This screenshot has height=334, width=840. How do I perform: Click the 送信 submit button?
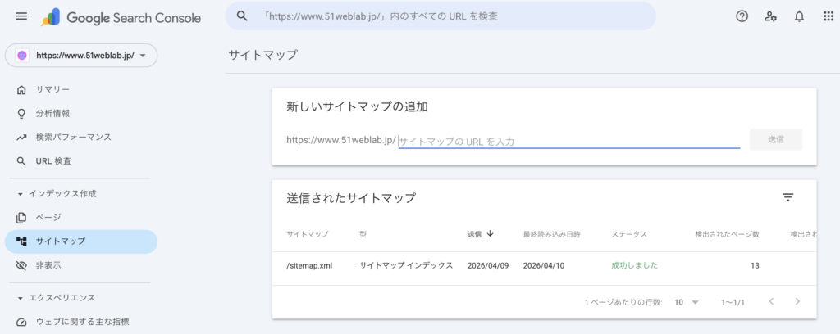[775, 140]
